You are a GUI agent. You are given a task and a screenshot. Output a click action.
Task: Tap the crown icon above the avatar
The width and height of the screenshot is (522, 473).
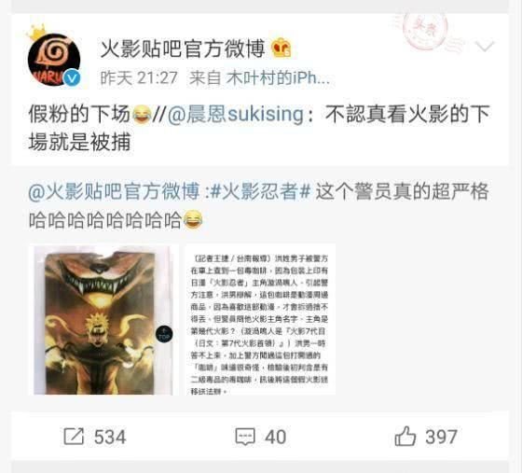tap(36, 32)
